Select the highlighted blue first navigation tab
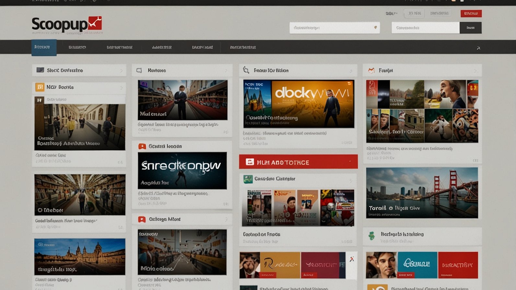 pos(44,47)
